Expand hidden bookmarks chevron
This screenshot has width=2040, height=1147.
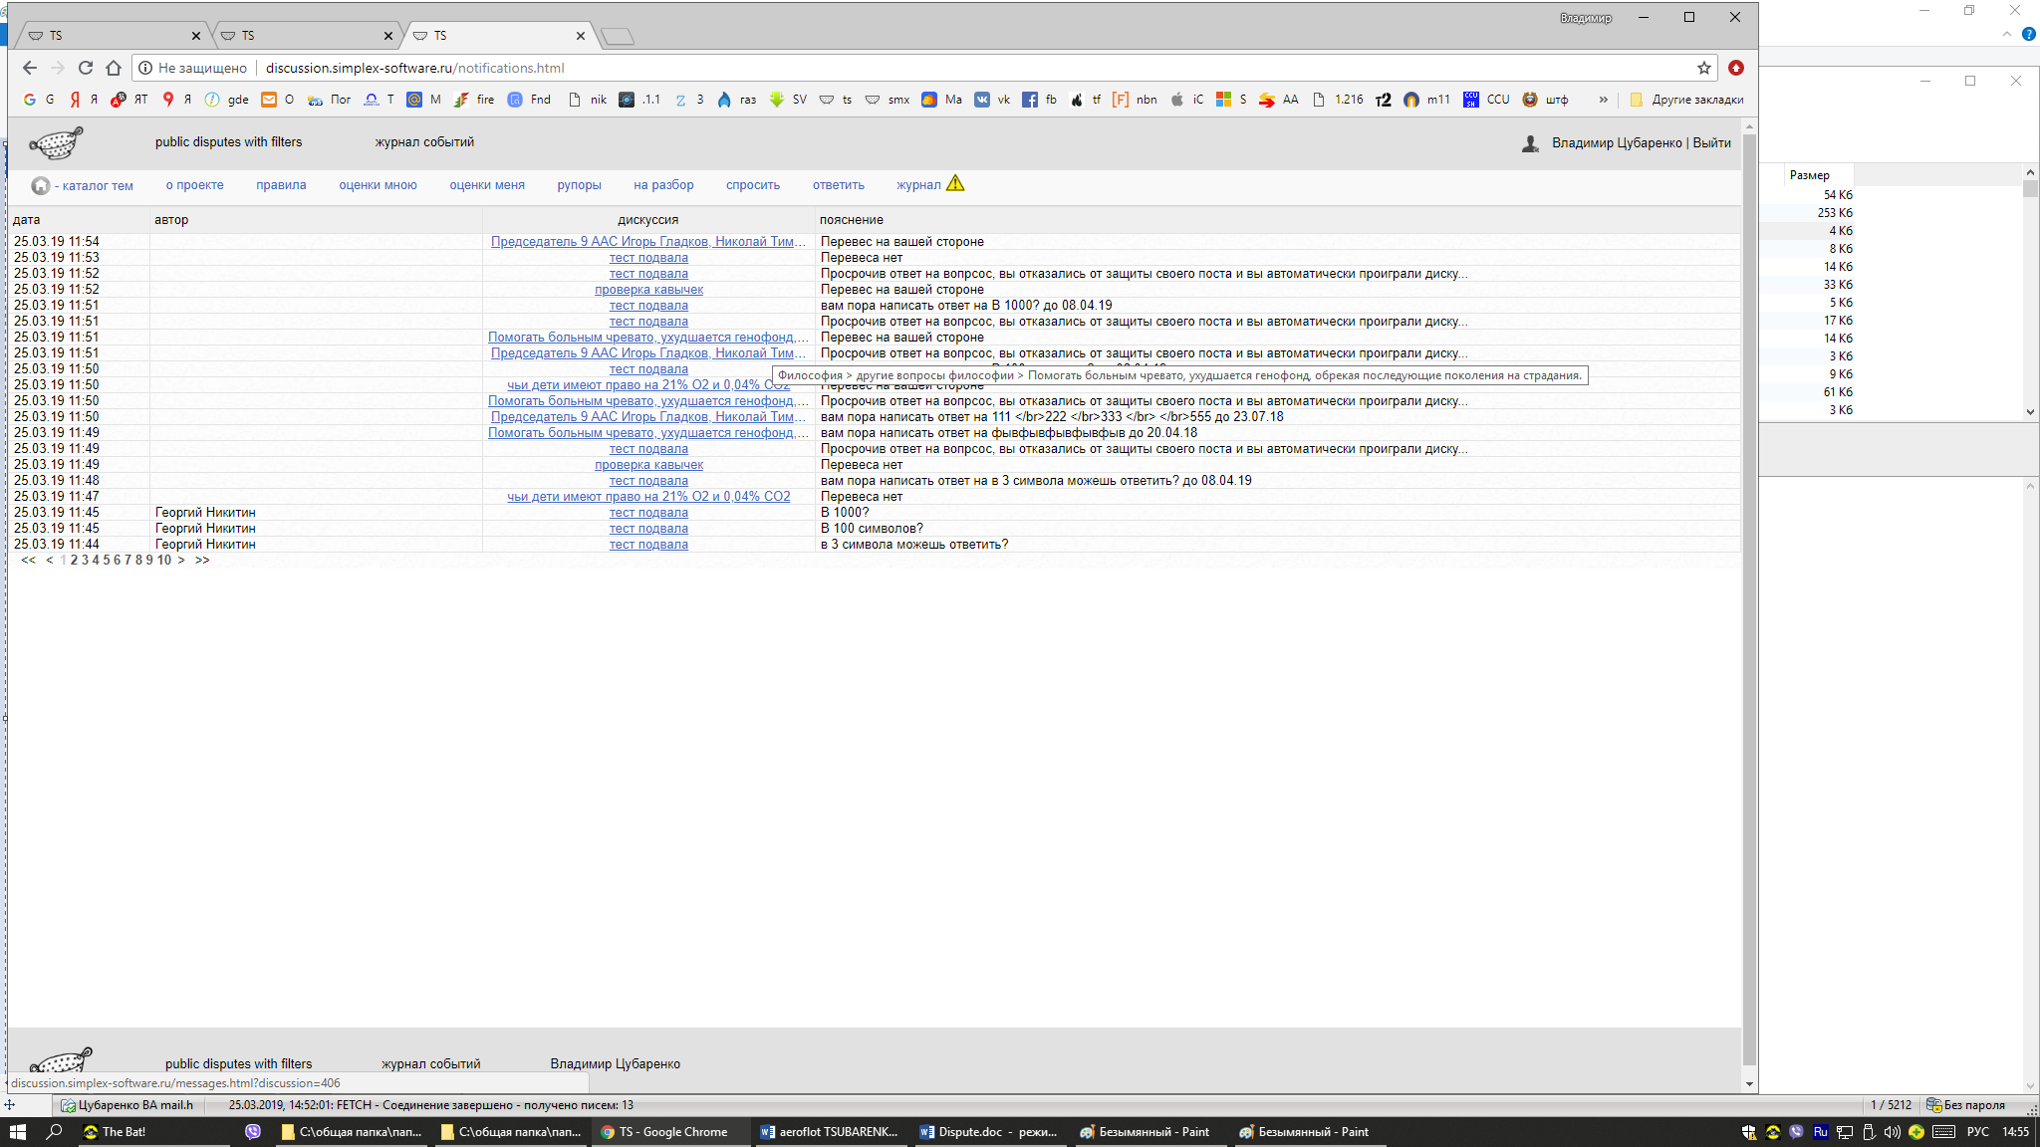1603,100
